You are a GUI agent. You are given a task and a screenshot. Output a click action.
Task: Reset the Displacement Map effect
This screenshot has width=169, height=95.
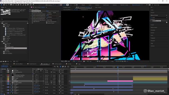(x=48, y=11)
